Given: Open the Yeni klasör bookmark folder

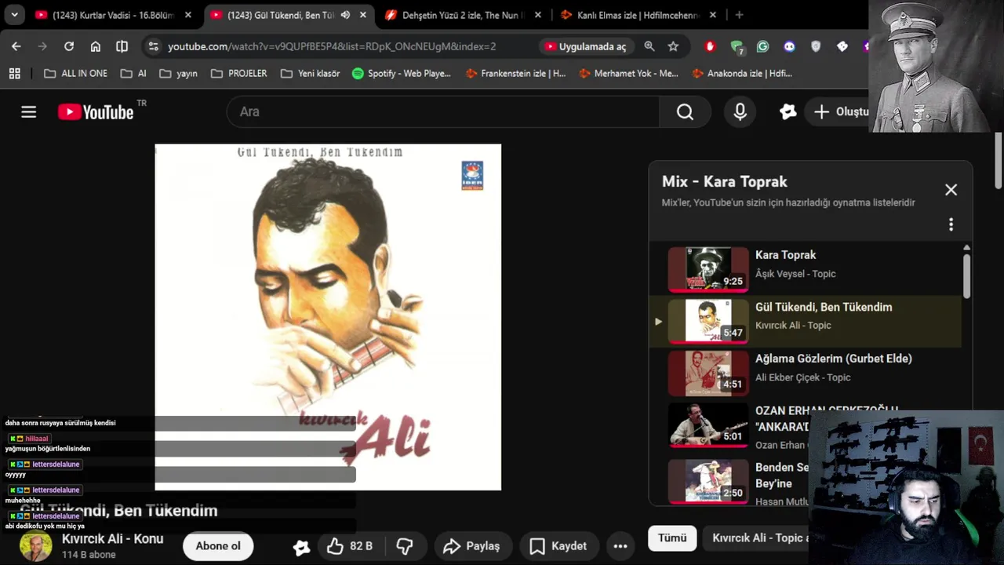Looking at the screenshot, I should click(x=310, y=73).
